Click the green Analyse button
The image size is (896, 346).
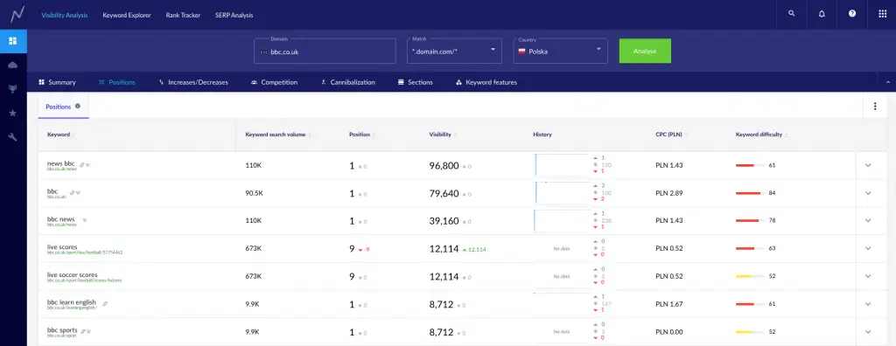pyautogui.click(x=645, y=51)
